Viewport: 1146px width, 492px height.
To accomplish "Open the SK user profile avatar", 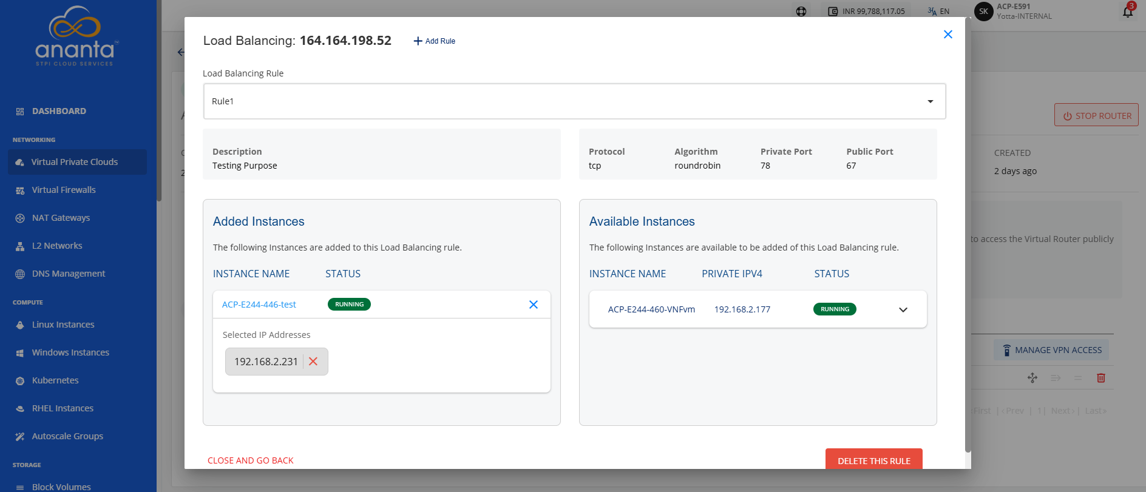I will tap(983, 12).
